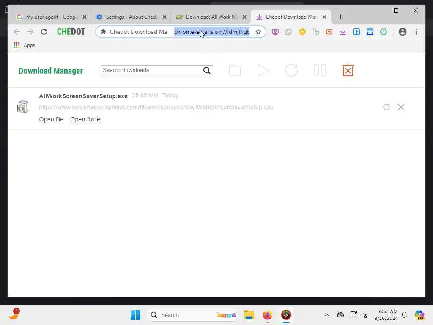Click the open folder toolbar icon
Viewport: 433px width, 325px height.
[235, 70]
